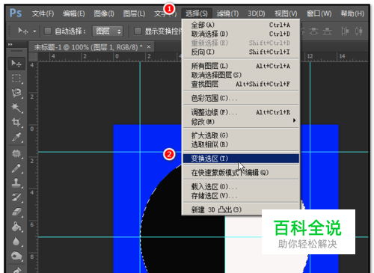Click the ruler origin corner box
Image resolution: width=374 pixels, height=273 pixels.
point(33,57)
